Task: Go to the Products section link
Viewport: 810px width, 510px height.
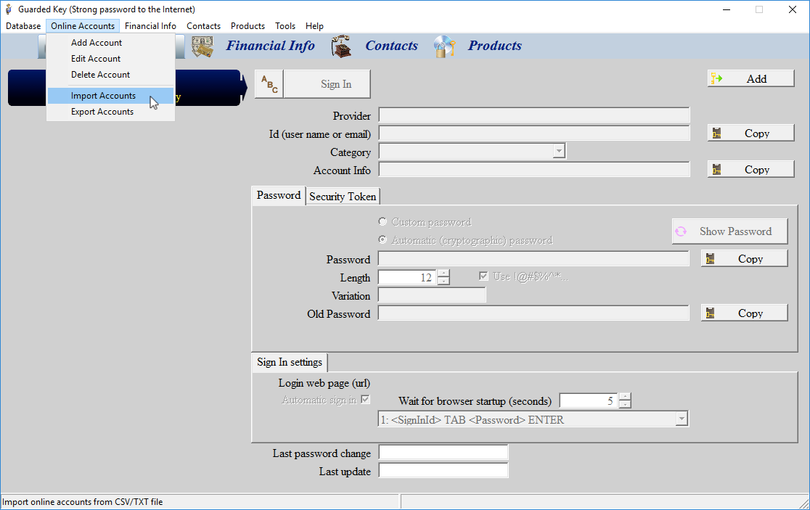Action: (495, 46)
